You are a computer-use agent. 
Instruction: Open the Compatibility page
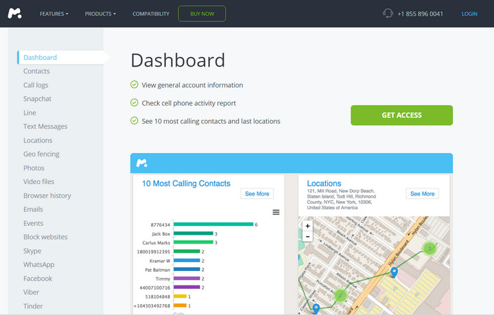151,14
